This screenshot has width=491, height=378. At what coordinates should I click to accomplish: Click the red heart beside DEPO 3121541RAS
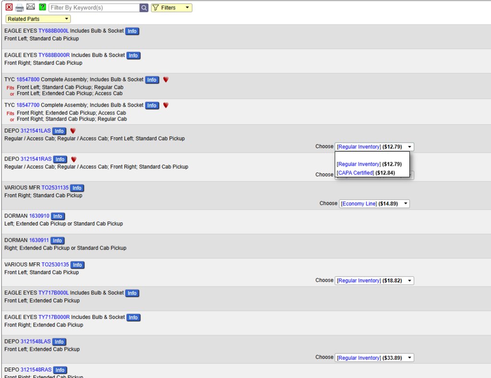74,159
